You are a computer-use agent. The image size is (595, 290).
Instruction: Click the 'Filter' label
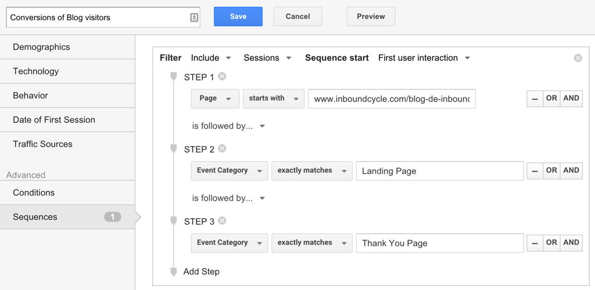point(170,58)
